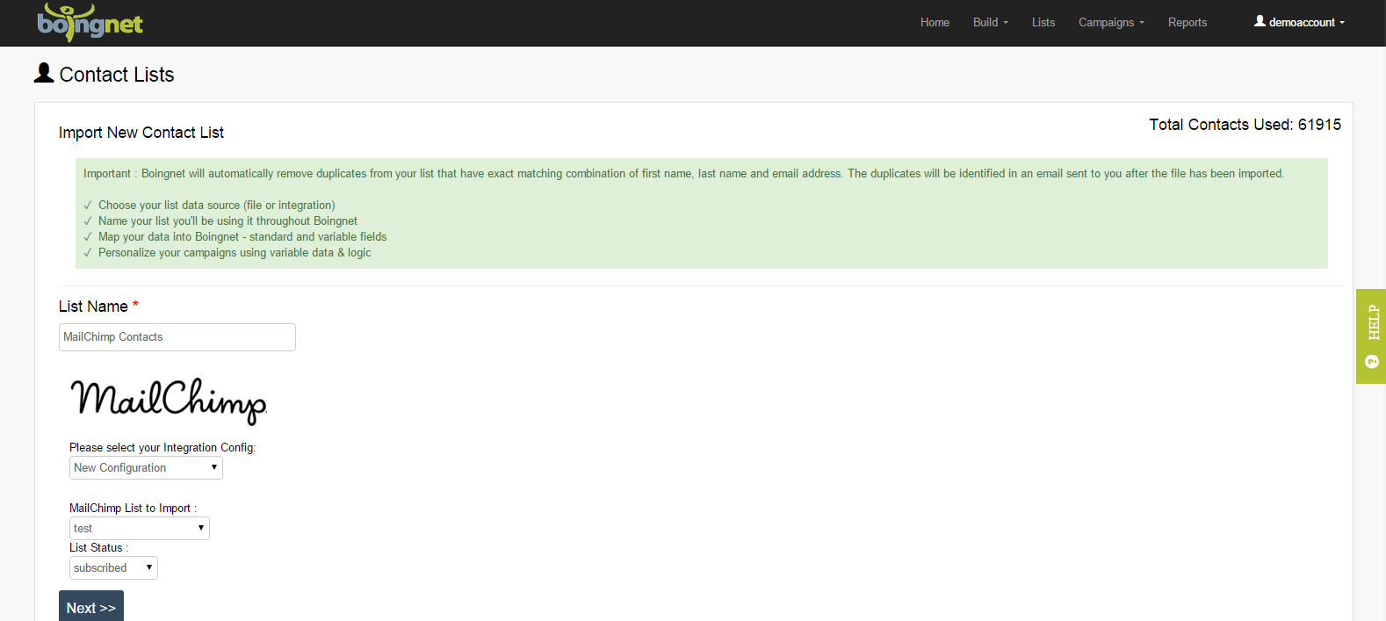This screenshot has width=1386, height=621.
Task: Open the Build menu
Action: (991, 23)
